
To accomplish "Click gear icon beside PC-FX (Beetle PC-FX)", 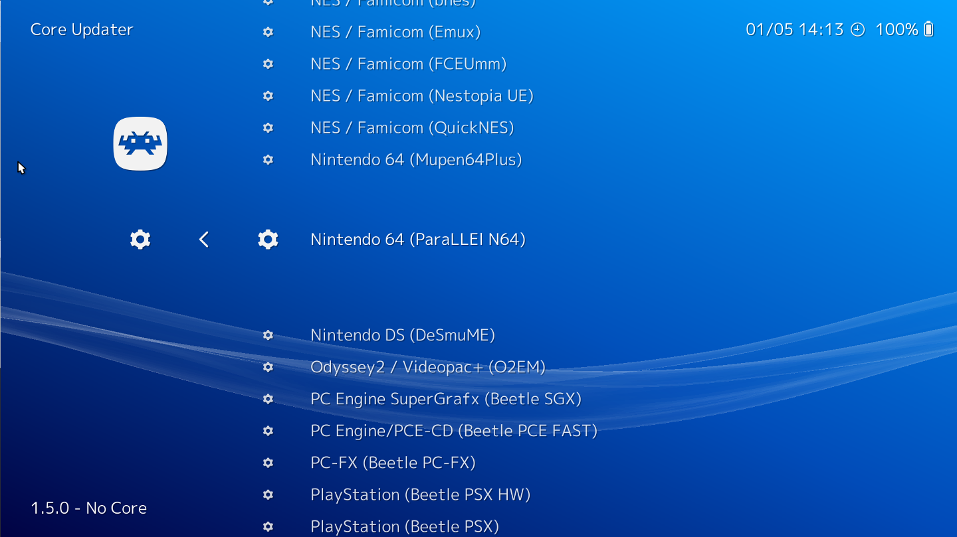I will coord(268,463).
